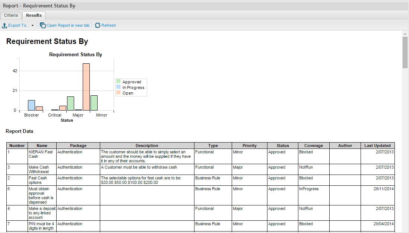
Task: Select the Results tab
Action: coord(34,15)
